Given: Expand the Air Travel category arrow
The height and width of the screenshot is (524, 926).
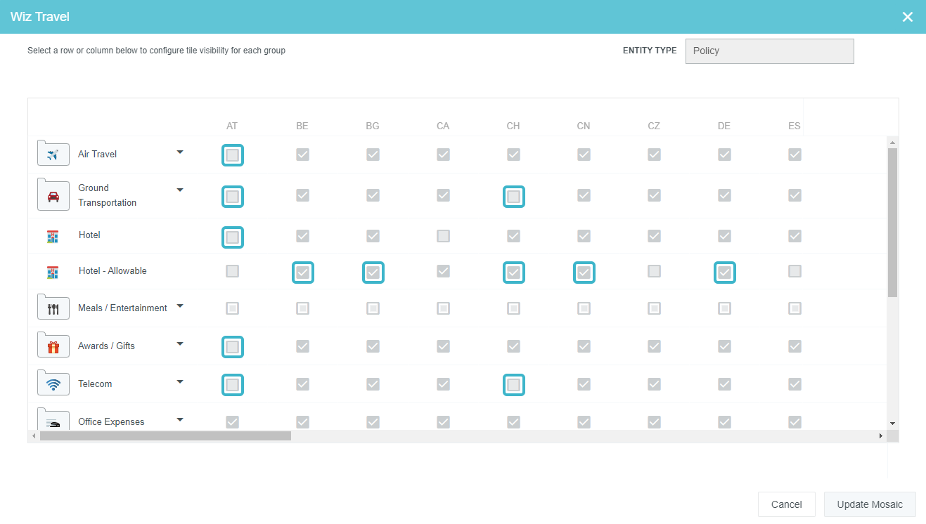Looking at the screenshot, I should click(x=180, y=152).
